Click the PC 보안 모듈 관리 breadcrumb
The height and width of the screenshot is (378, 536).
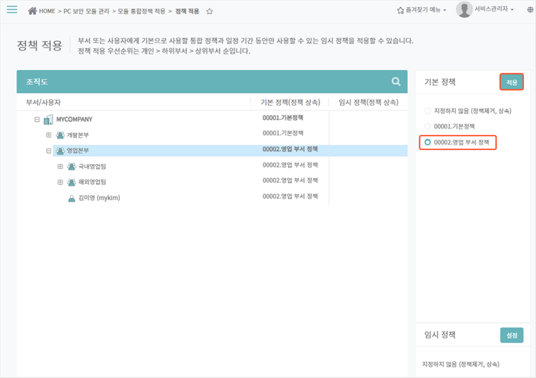click(86, 11)
